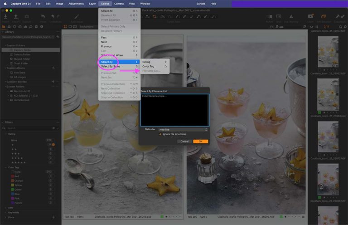Collapse the Filters panel
The height and width of the screenshot is (225, 348).
coord(2,122)
